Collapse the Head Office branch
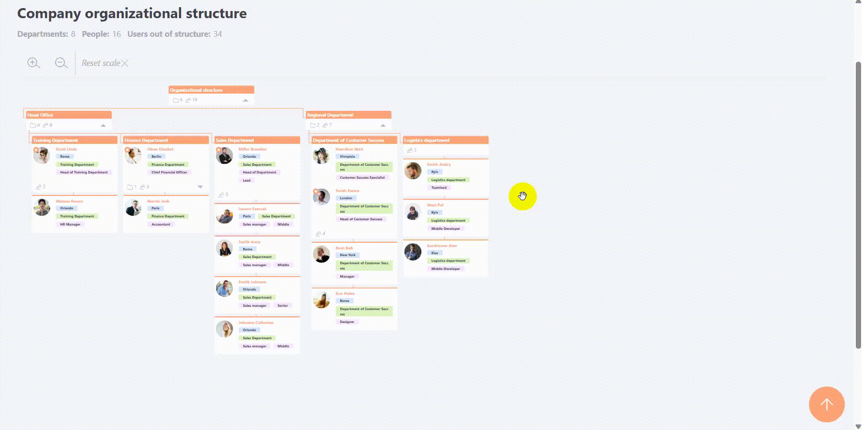The width and height of the screenshot is (862, 430). click(103, 125)
